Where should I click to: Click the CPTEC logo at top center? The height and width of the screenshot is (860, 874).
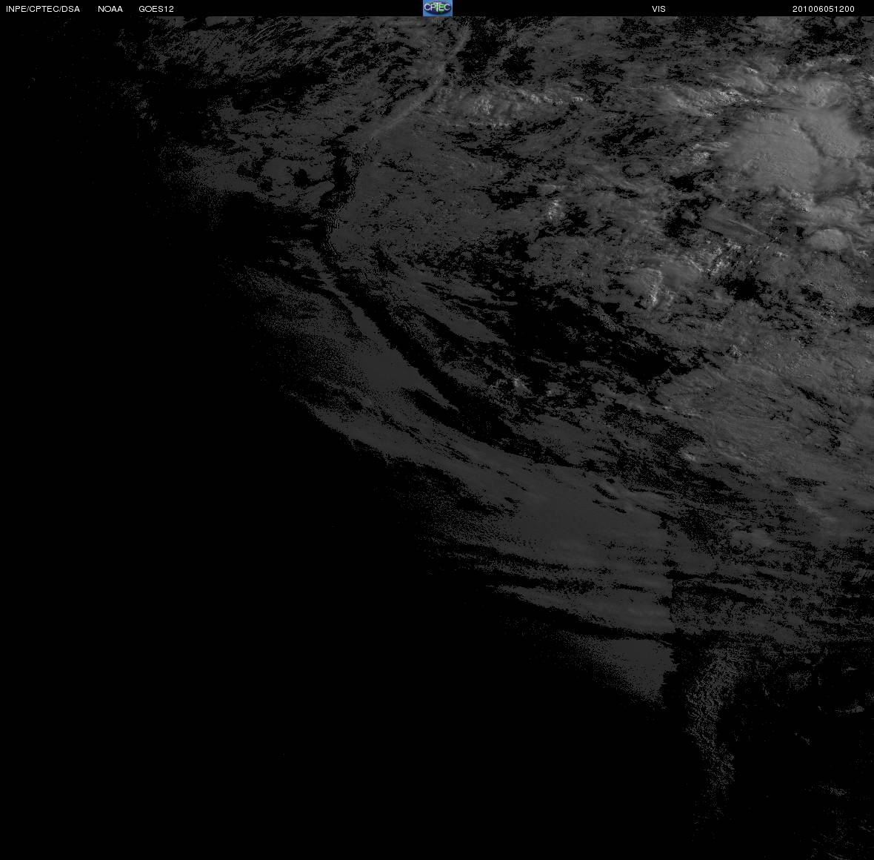[x=438, y=8]
